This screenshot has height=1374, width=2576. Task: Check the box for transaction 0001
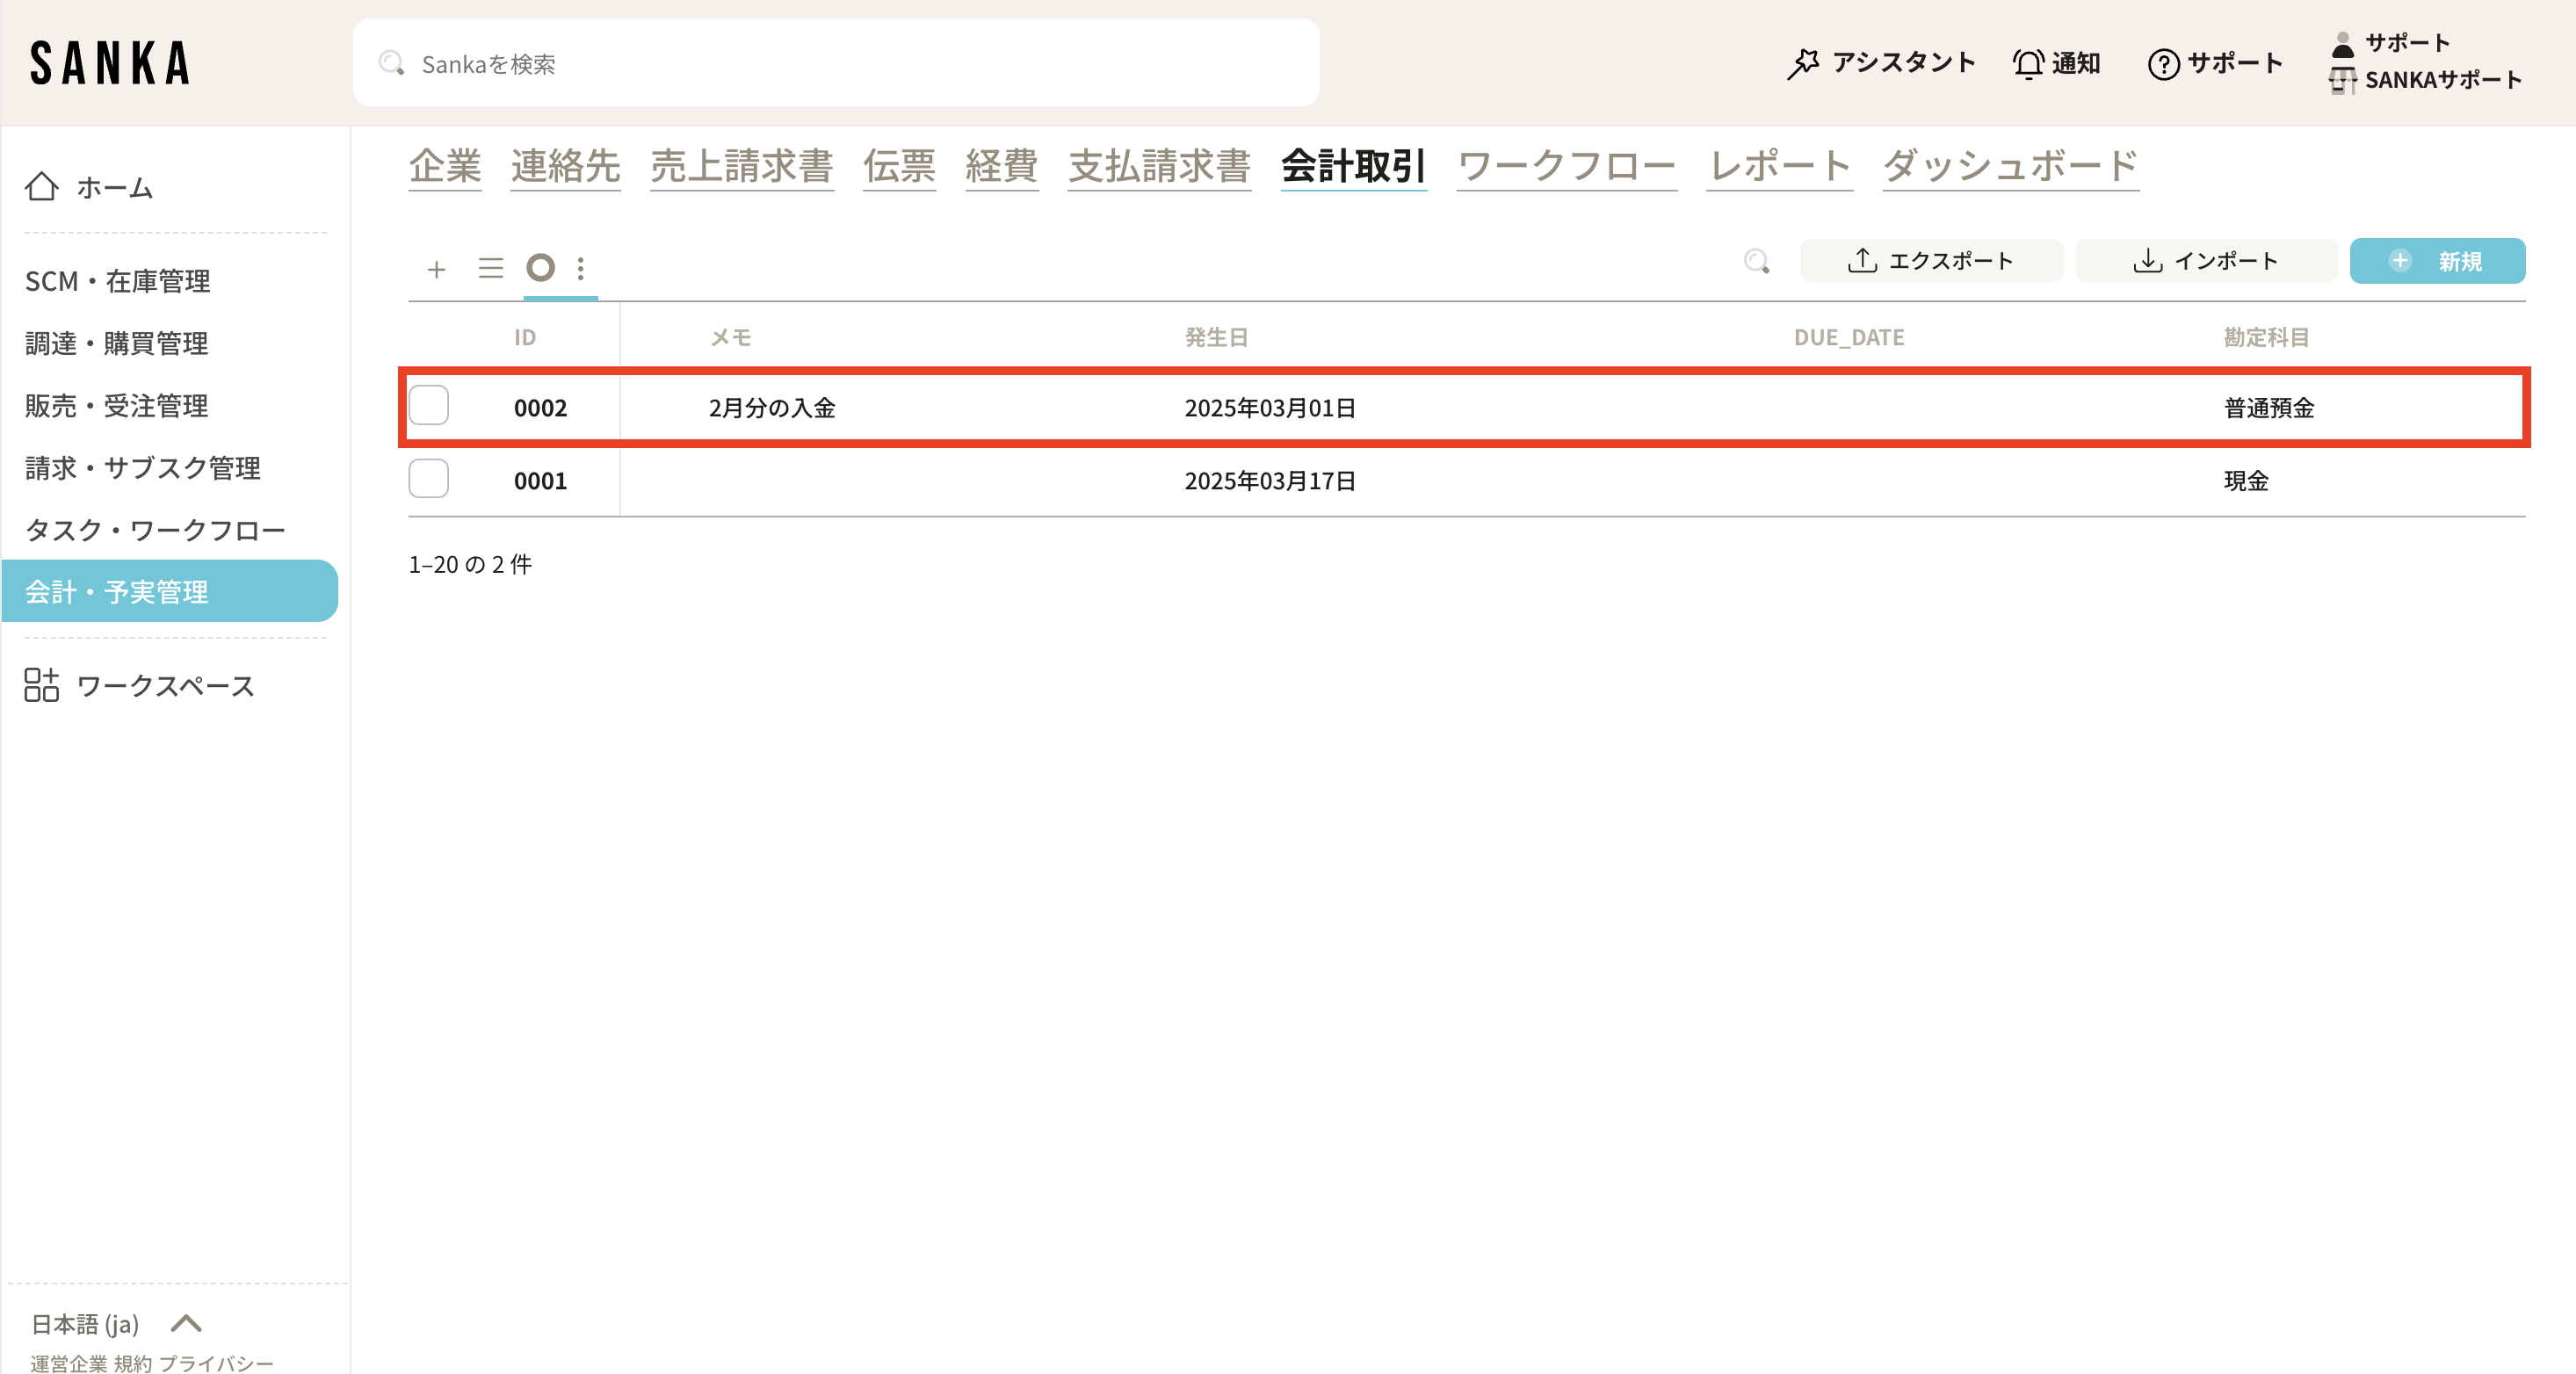tap(429, 479)
